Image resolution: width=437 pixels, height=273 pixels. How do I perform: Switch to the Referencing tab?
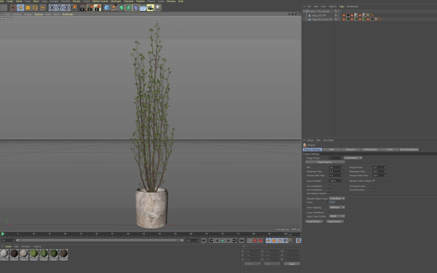point(371,149)
